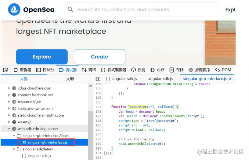Viewport: 249px width, 160px height.
Task: Expand the static.ads-twitter.com tree node
Action: [9, 108]
